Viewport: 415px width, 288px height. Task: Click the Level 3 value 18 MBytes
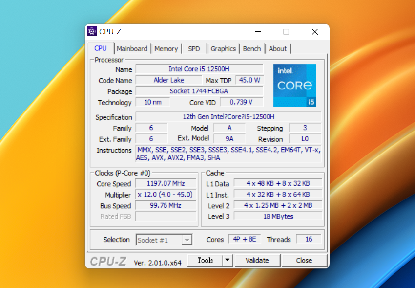278,216
